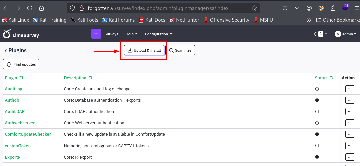Viewport: 360px width, 166px height.
Task: Open the Surveys menu item
Action: pos(111,34)
